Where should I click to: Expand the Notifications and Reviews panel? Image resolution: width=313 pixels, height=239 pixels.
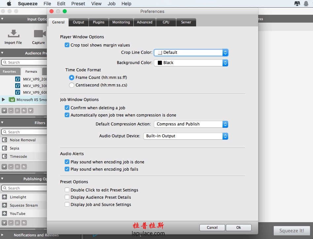click(2, 235)
